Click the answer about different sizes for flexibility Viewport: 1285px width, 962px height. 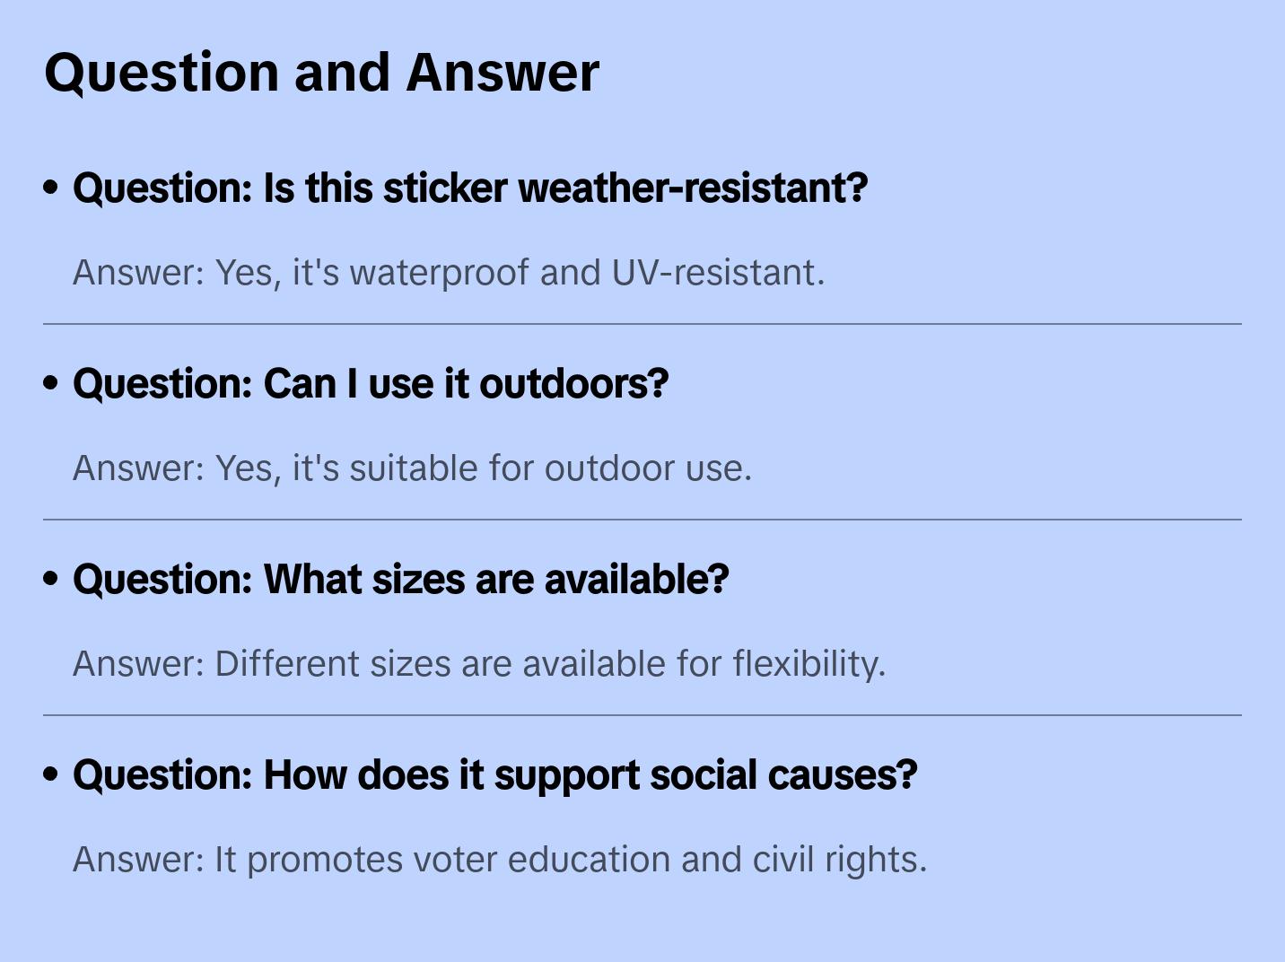click(x=478, y=664)
